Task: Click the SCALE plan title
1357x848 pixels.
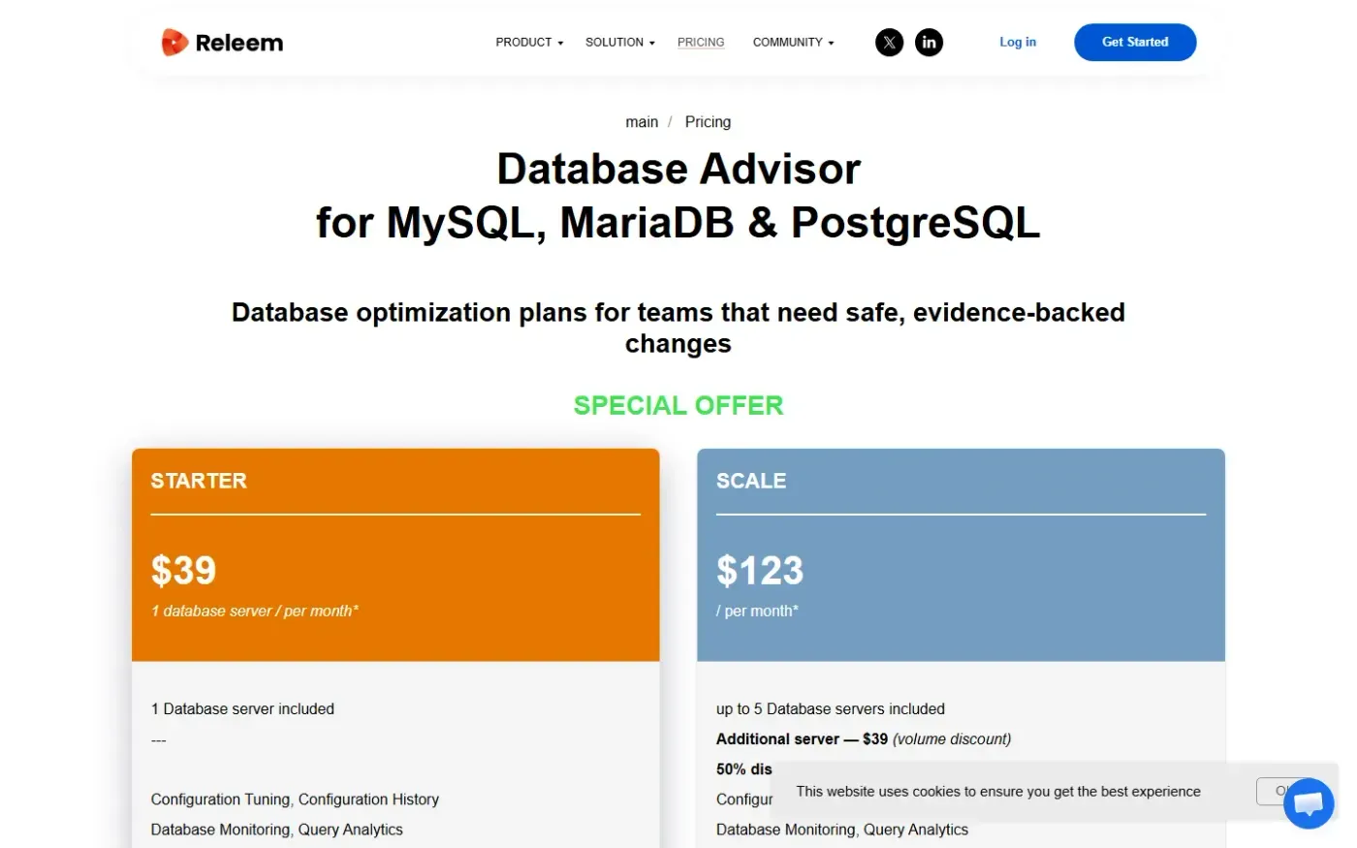Action: pos(751,481)
